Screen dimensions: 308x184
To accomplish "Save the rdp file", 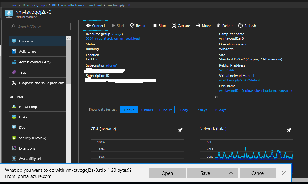I will pyautogui.click(x=205, y=173).
